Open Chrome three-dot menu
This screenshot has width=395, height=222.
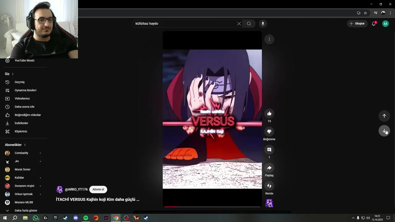tap(390, 13)
